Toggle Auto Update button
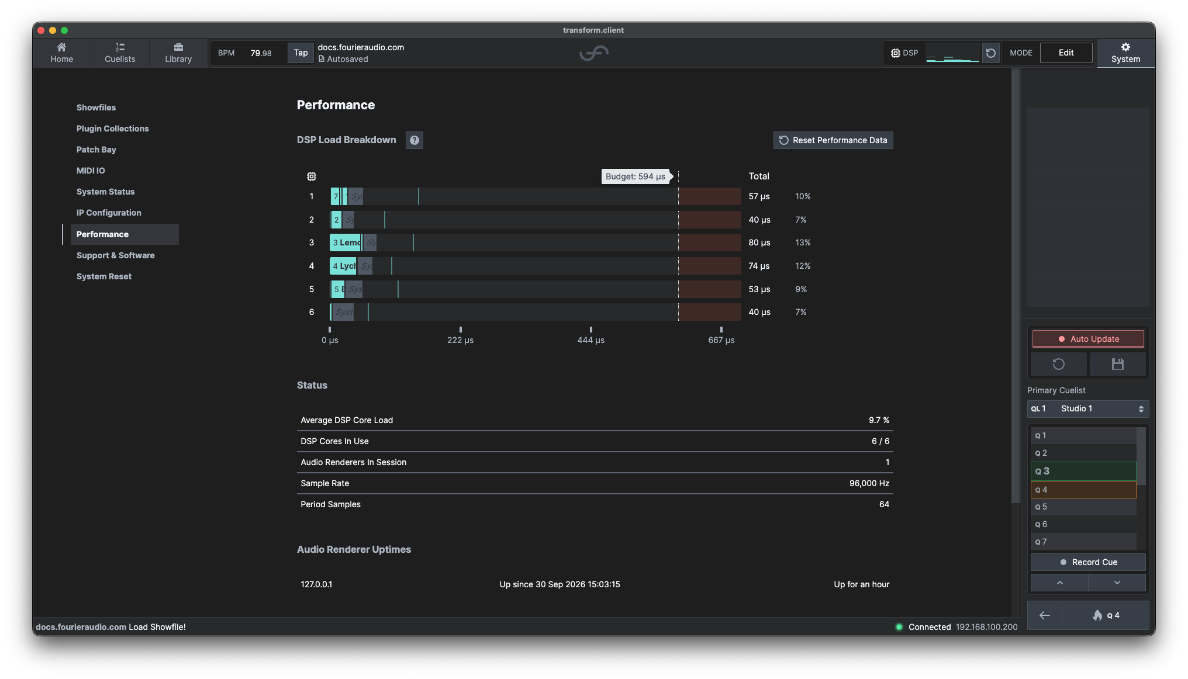The image size is (1188, 679). click(1087, 339)
